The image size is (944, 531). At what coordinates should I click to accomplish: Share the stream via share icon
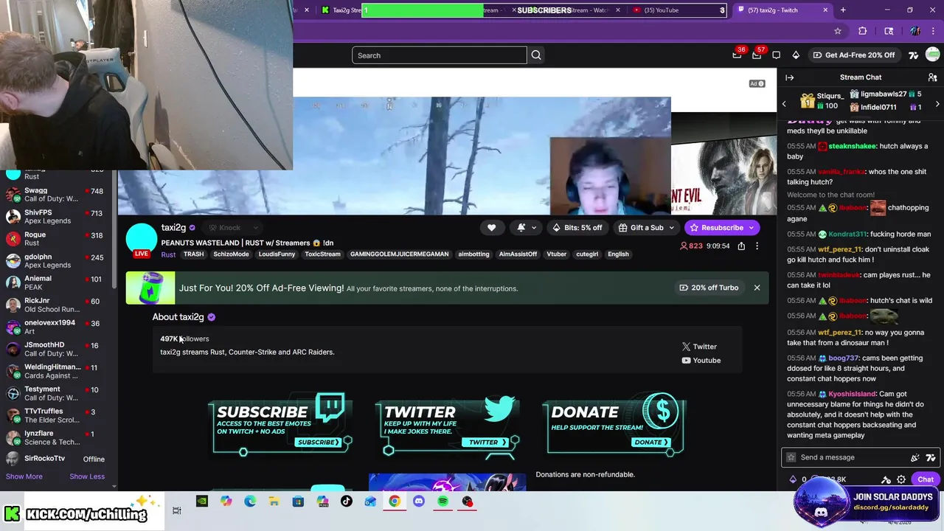(x=741, y=246)
